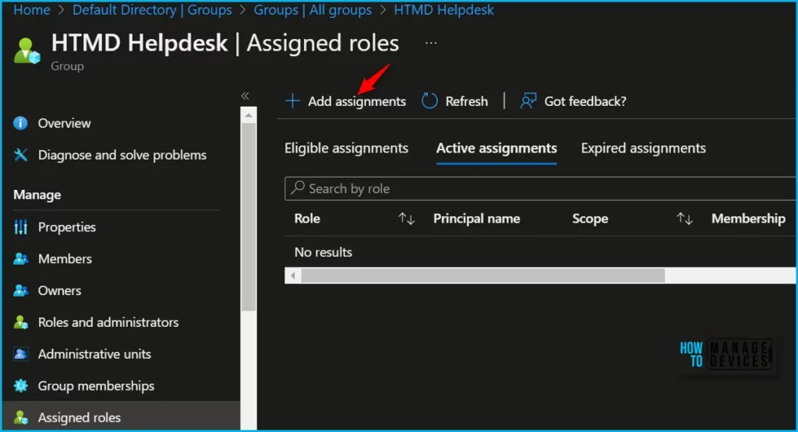The image size is (798, 432).
Task: Sort by Role column arrows
Action: tap(406, 219)
